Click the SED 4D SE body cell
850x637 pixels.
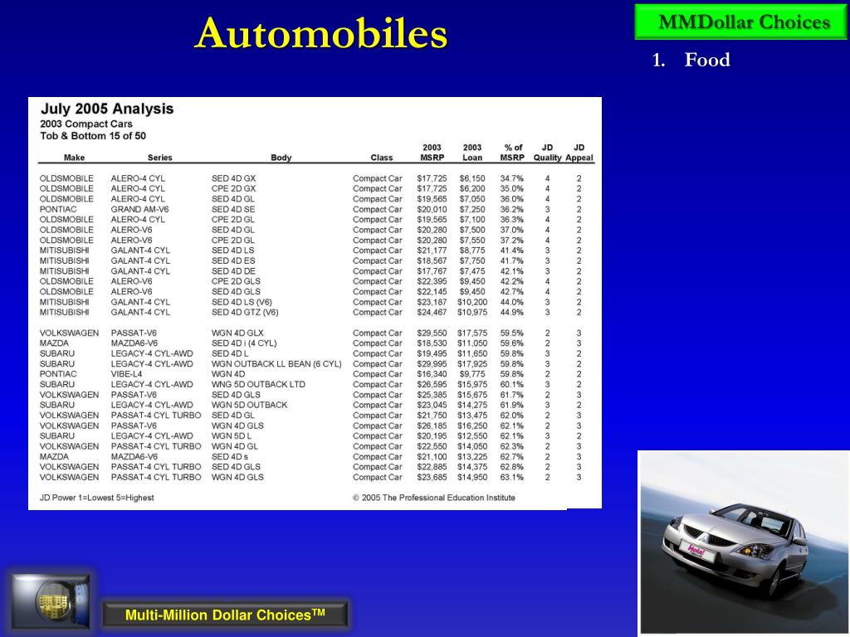[233, 209]
